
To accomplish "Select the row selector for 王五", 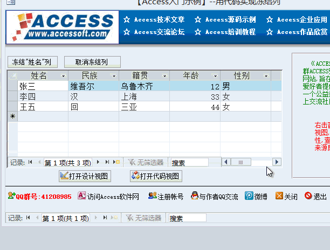I will (x=12, y=107).
